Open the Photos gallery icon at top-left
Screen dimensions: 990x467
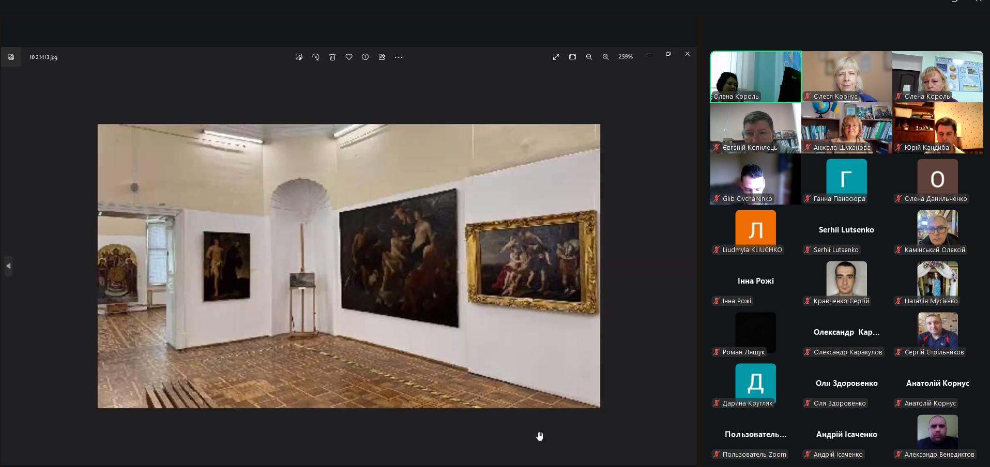click(11, 57)
